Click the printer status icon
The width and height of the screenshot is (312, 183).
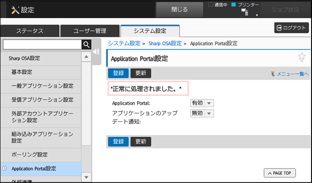(245, 12)
